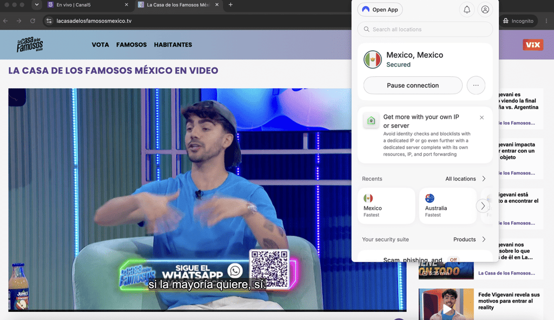Reload the page

(x=32, y=21)
